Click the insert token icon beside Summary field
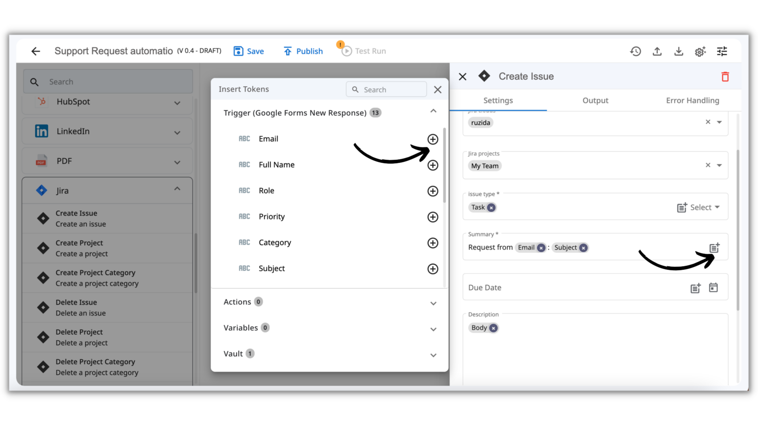The width and height of the screenshot is (758, 426). pyautogui.click(x=714, y=247)
